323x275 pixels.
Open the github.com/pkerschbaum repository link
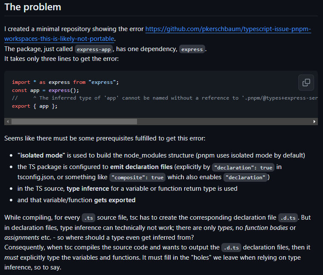[228, 29]
